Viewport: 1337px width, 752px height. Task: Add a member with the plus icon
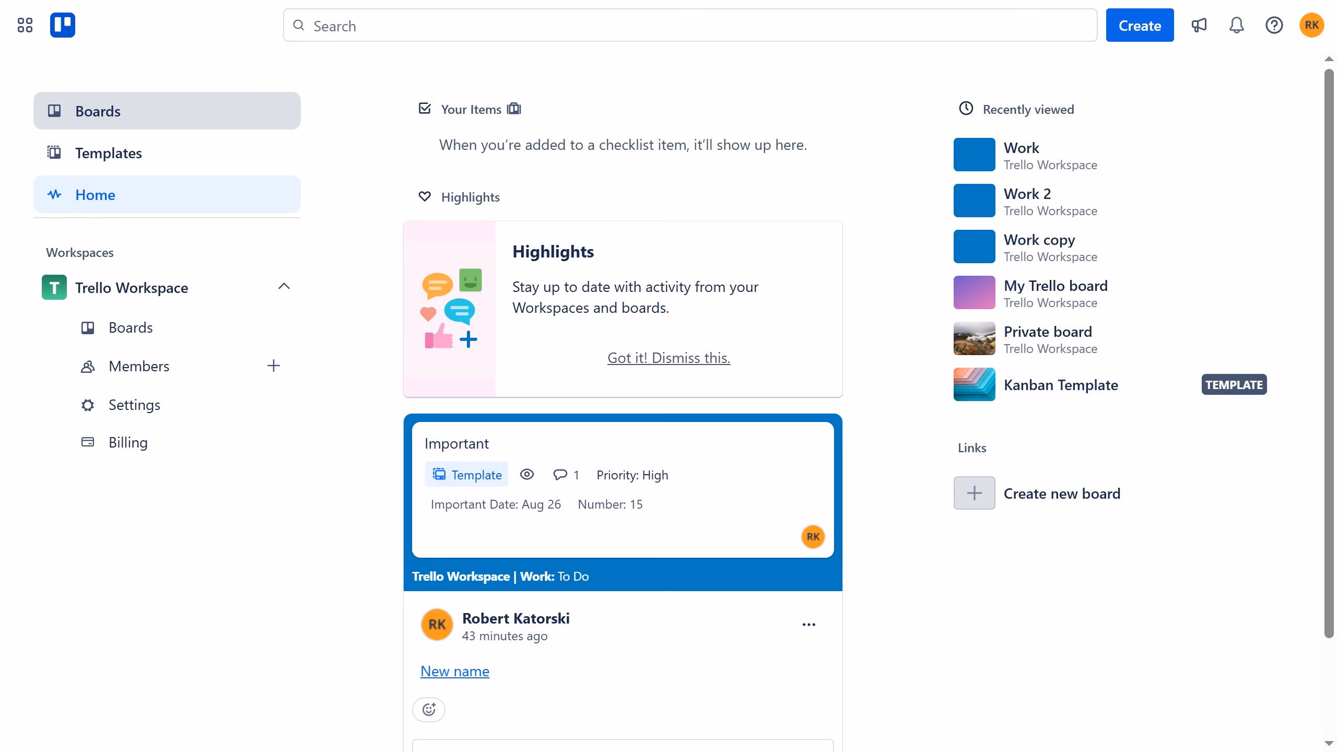(x=274, y=366)
